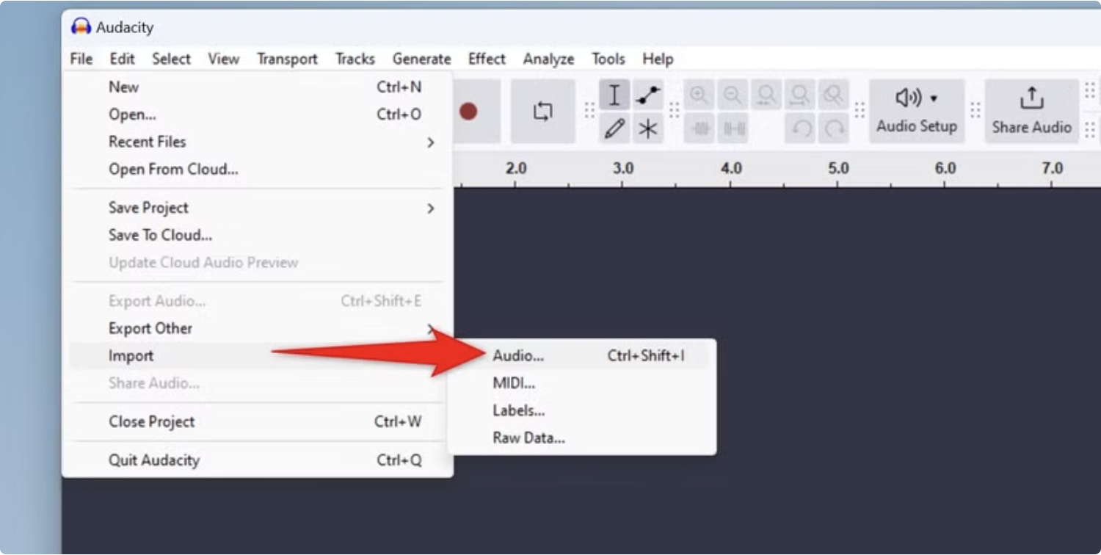Click the Zoom In magnifier
Viewport: 1101px width, 555px height.
(x=700, y=95)
